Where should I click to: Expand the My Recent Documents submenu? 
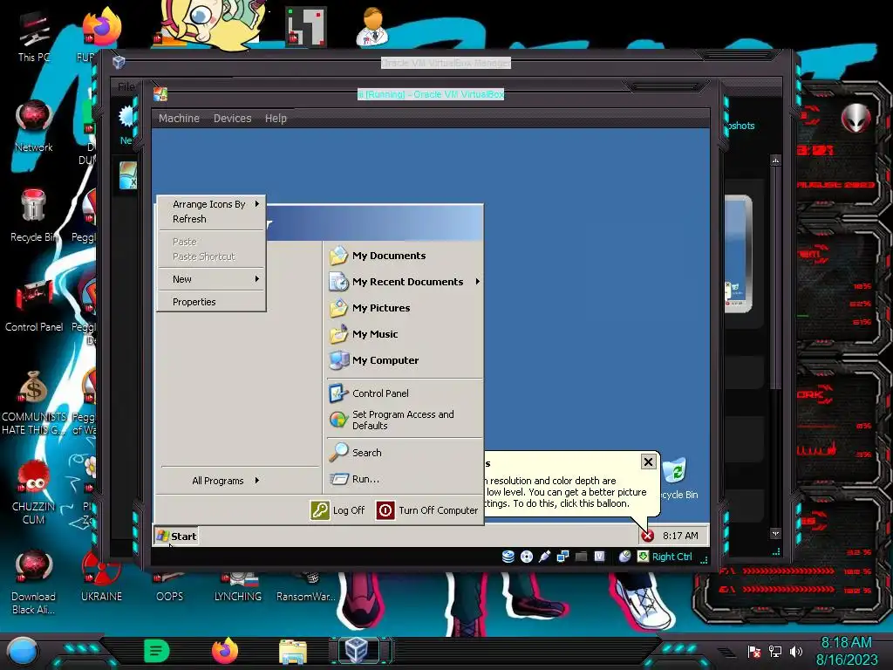click(x=405, y=282)
